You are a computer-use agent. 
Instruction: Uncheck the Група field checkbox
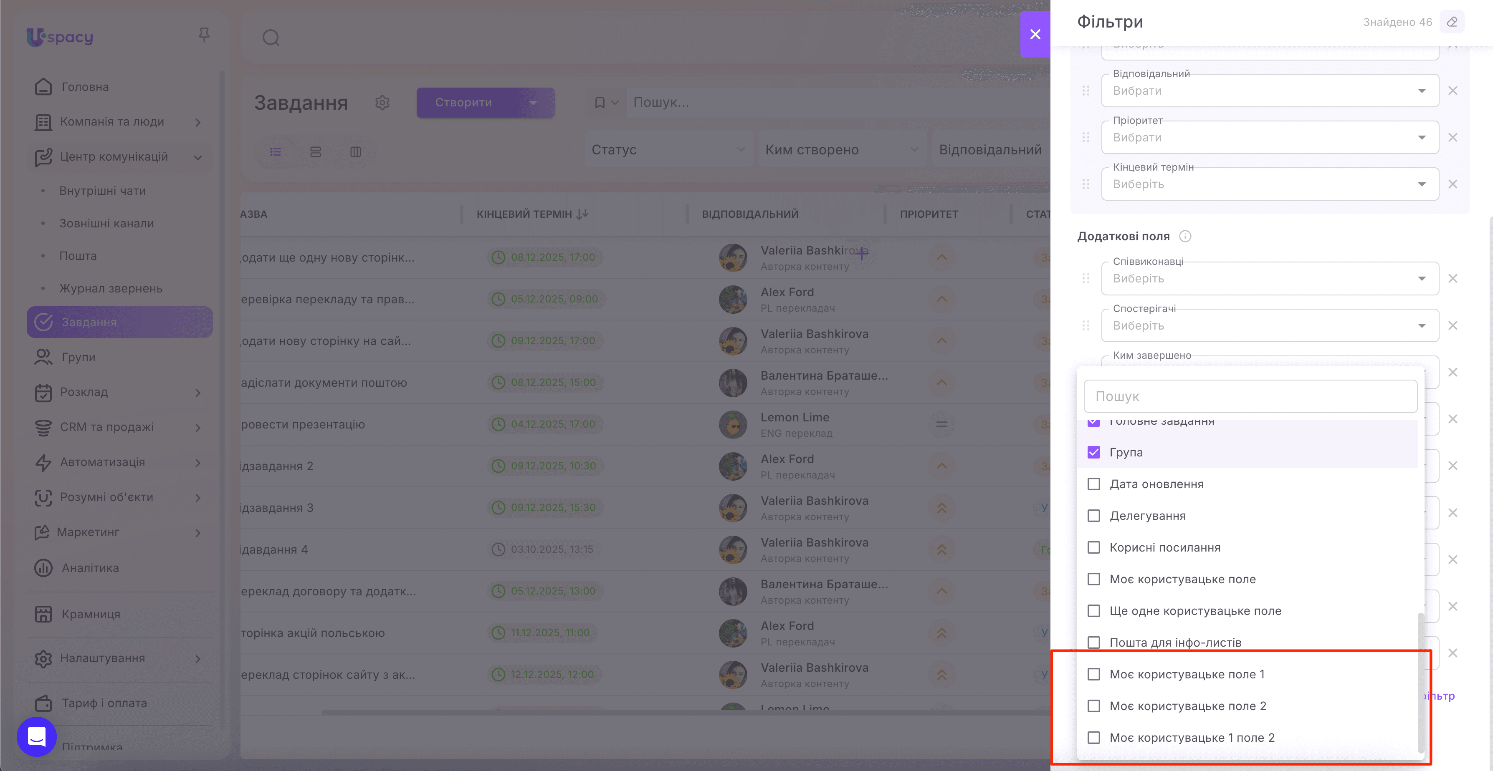click(x=1094, y=452)
